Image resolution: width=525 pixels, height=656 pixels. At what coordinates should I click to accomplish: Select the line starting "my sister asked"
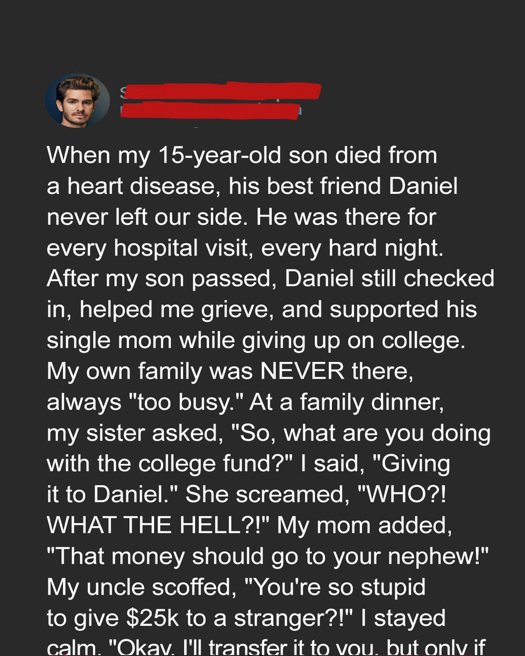(x=269, y=433)
